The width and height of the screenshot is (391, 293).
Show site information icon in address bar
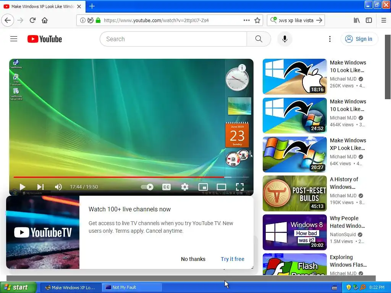click(x=82, y=21)
